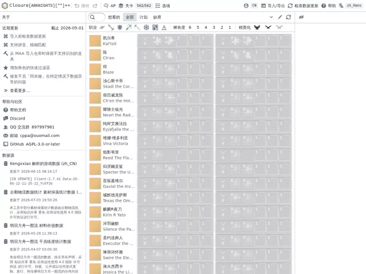Open the CN server selector
Viewport: 366px width, 274px height.
(x=254, y=5)
